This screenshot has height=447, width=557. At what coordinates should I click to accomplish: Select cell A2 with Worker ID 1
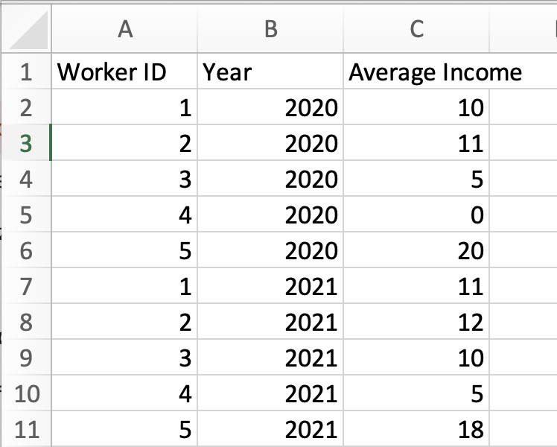pyautogui.click(x=124, y=108)
